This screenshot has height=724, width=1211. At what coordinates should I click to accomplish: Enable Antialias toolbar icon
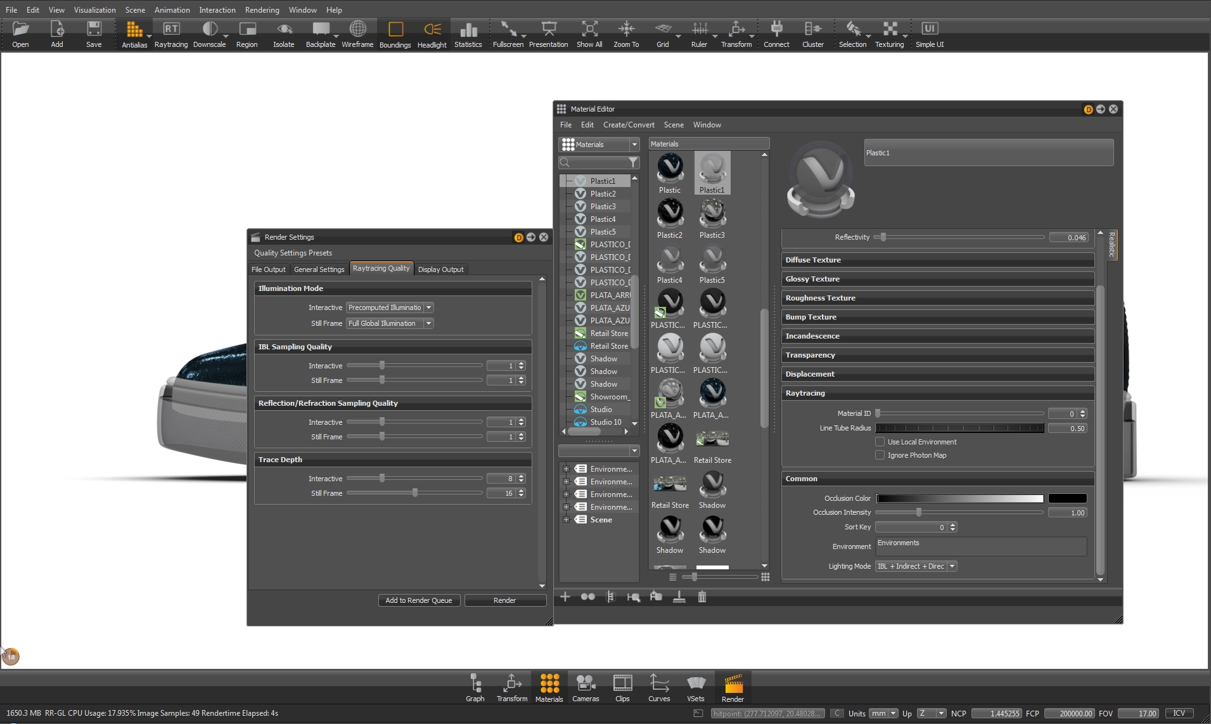(134, 34)
